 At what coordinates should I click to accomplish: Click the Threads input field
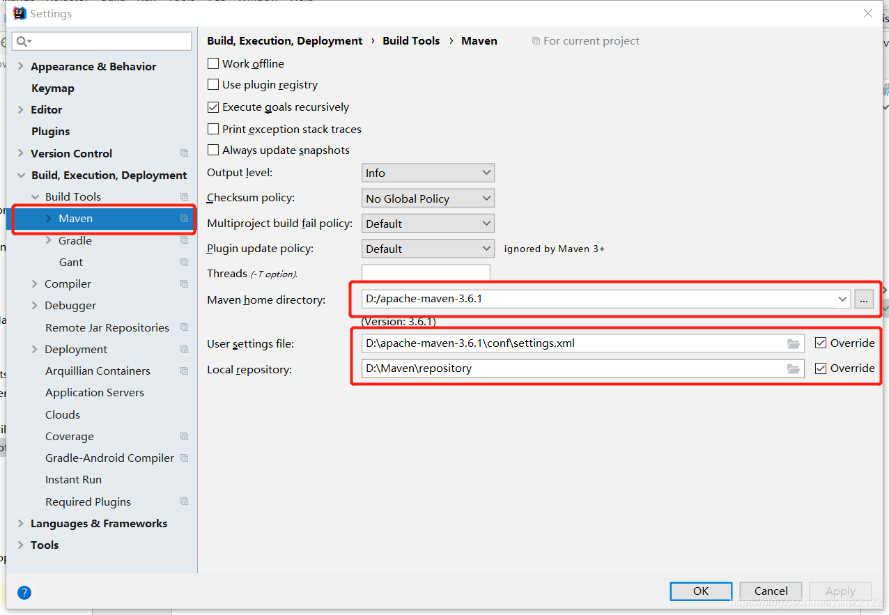(426, 273)
